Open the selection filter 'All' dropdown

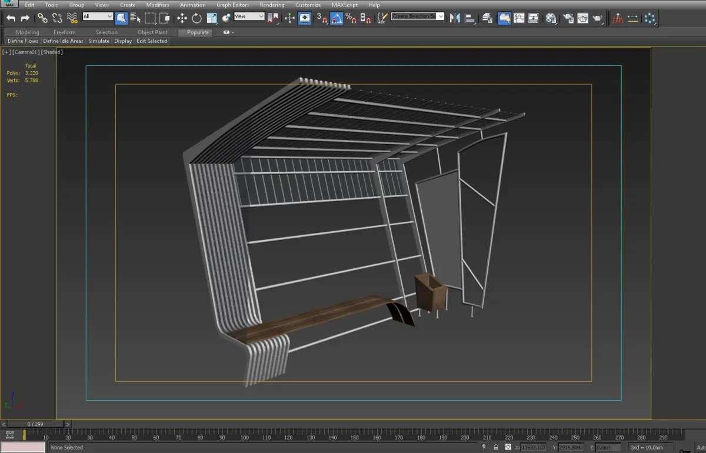tap(98, 16)
